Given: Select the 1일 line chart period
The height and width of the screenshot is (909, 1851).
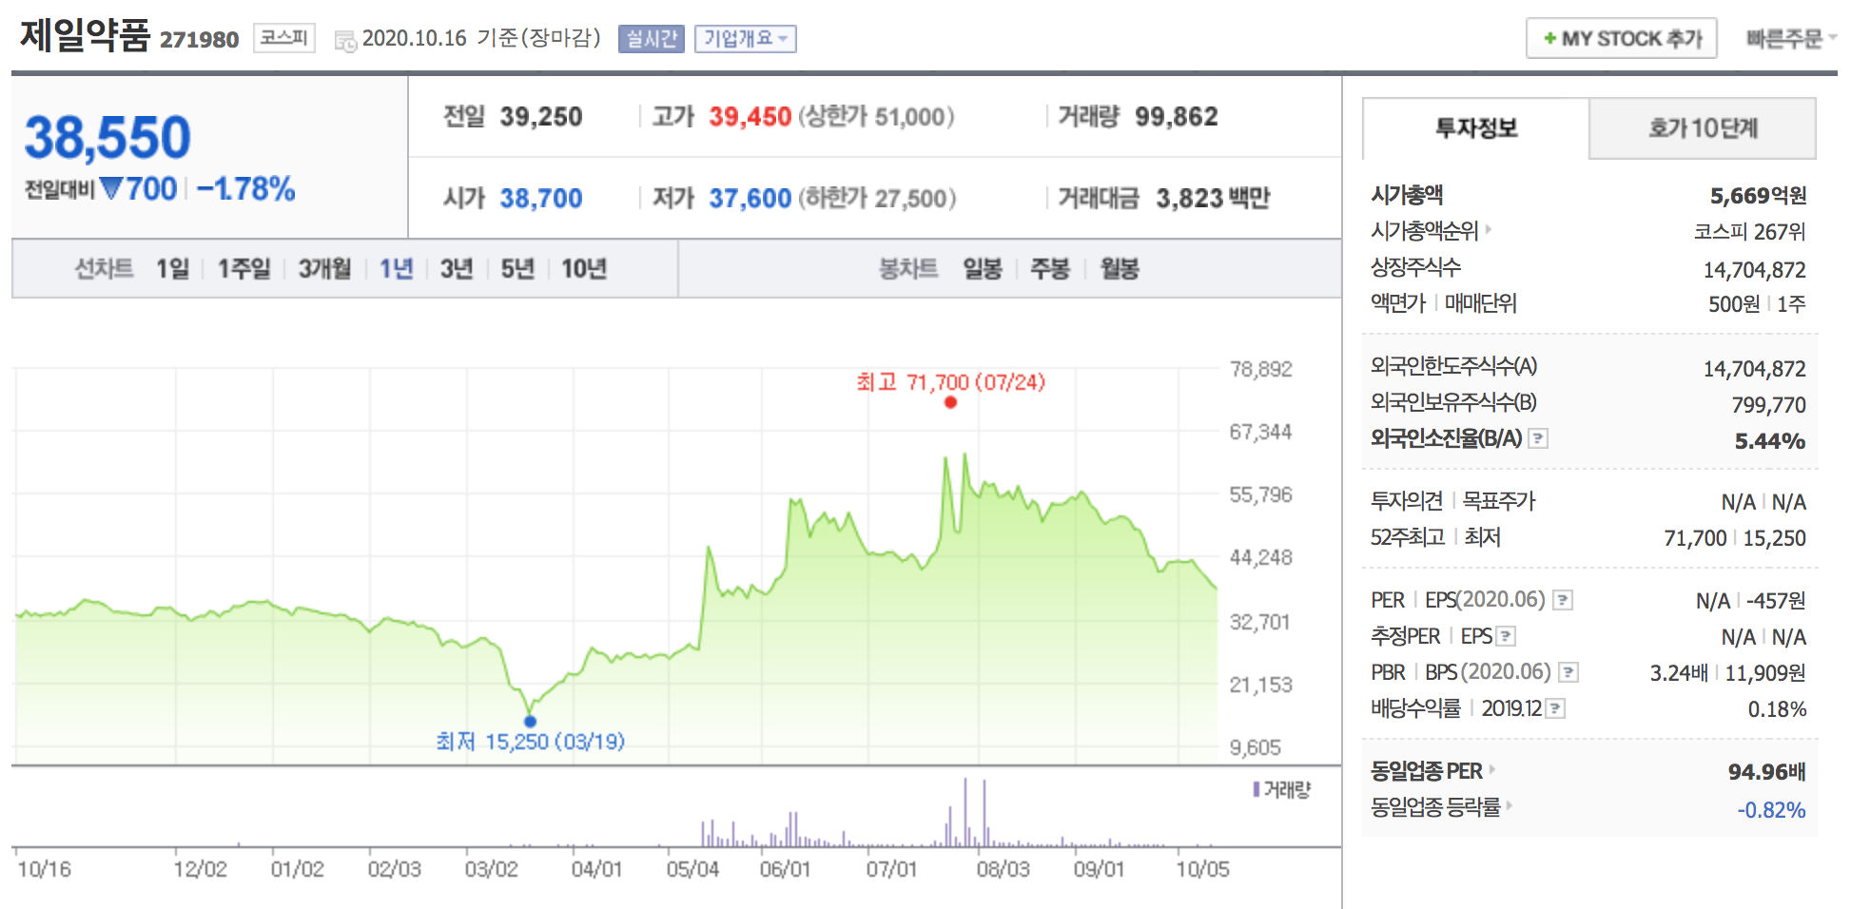Looking at the screenshot, I should [x=173, y=269].
